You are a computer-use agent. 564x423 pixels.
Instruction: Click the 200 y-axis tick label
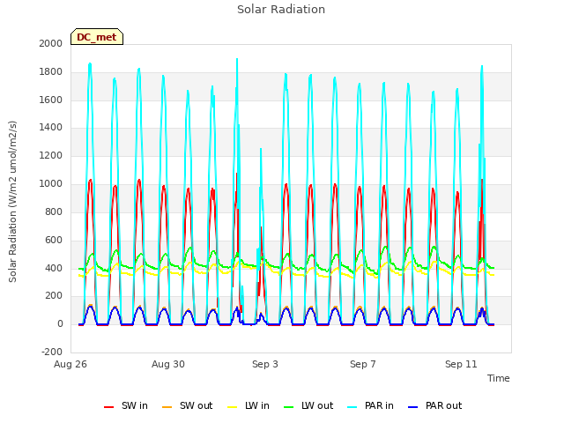[54, 296]
